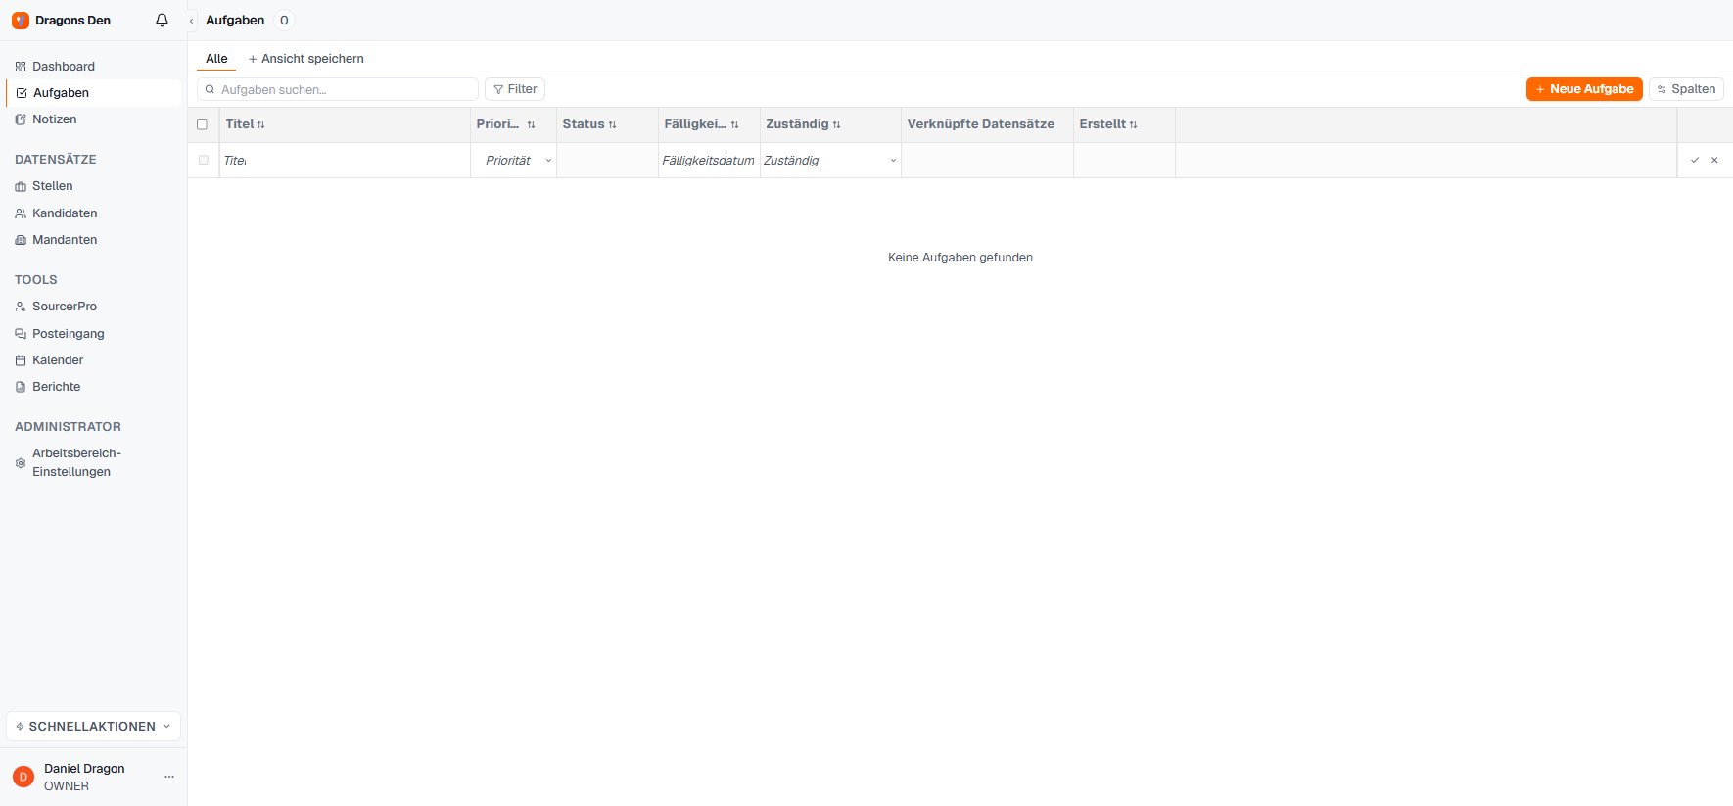Create Neue Aufgabe
The image size is (1733, 806).
(1584, 89)
